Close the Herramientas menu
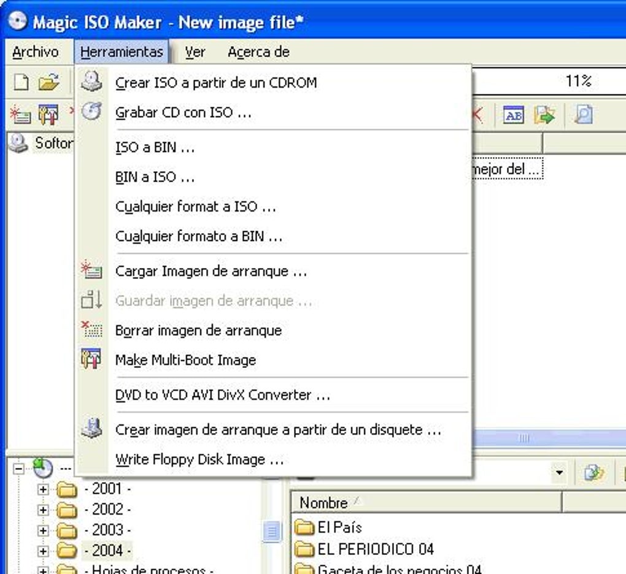626x574 pixels. (122, 52)
